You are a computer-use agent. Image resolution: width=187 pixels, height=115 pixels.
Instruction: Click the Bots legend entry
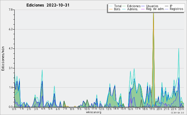[115, 9]
